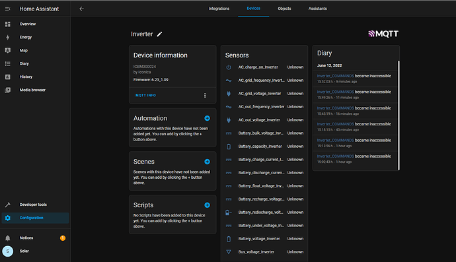Click the June 12, 2022 diary date

click(329, 65)
